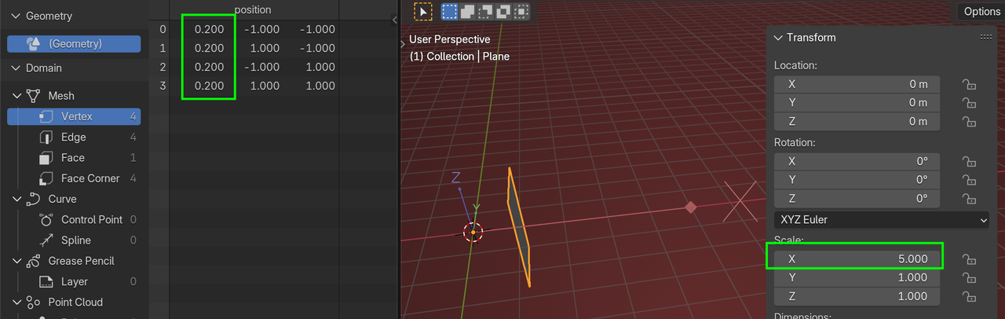The height and width of the screenshot is (319, 1005).
Task: Select the (Geometry) item icon
Action: coord(33,44)
